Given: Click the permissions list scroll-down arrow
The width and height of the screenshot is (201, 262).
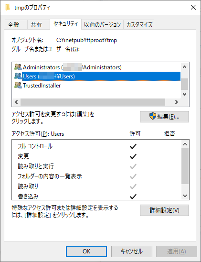Looking at the screenshot, I should point(185,196).
